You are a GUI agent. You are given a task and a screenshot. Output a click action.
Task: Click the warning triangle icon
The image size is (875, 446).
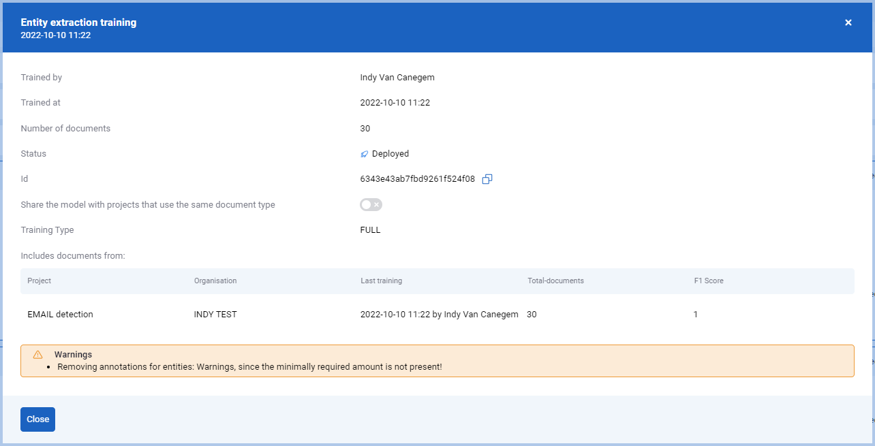[x=38, y=355]
